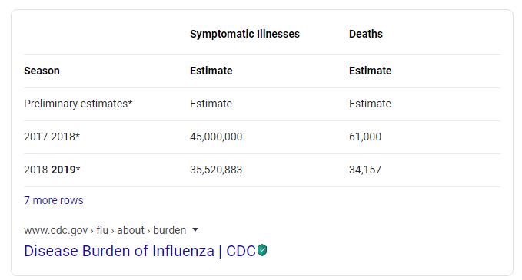Click the Season header cell
This screenshot has width=522, height=280.
click(42, 71)
